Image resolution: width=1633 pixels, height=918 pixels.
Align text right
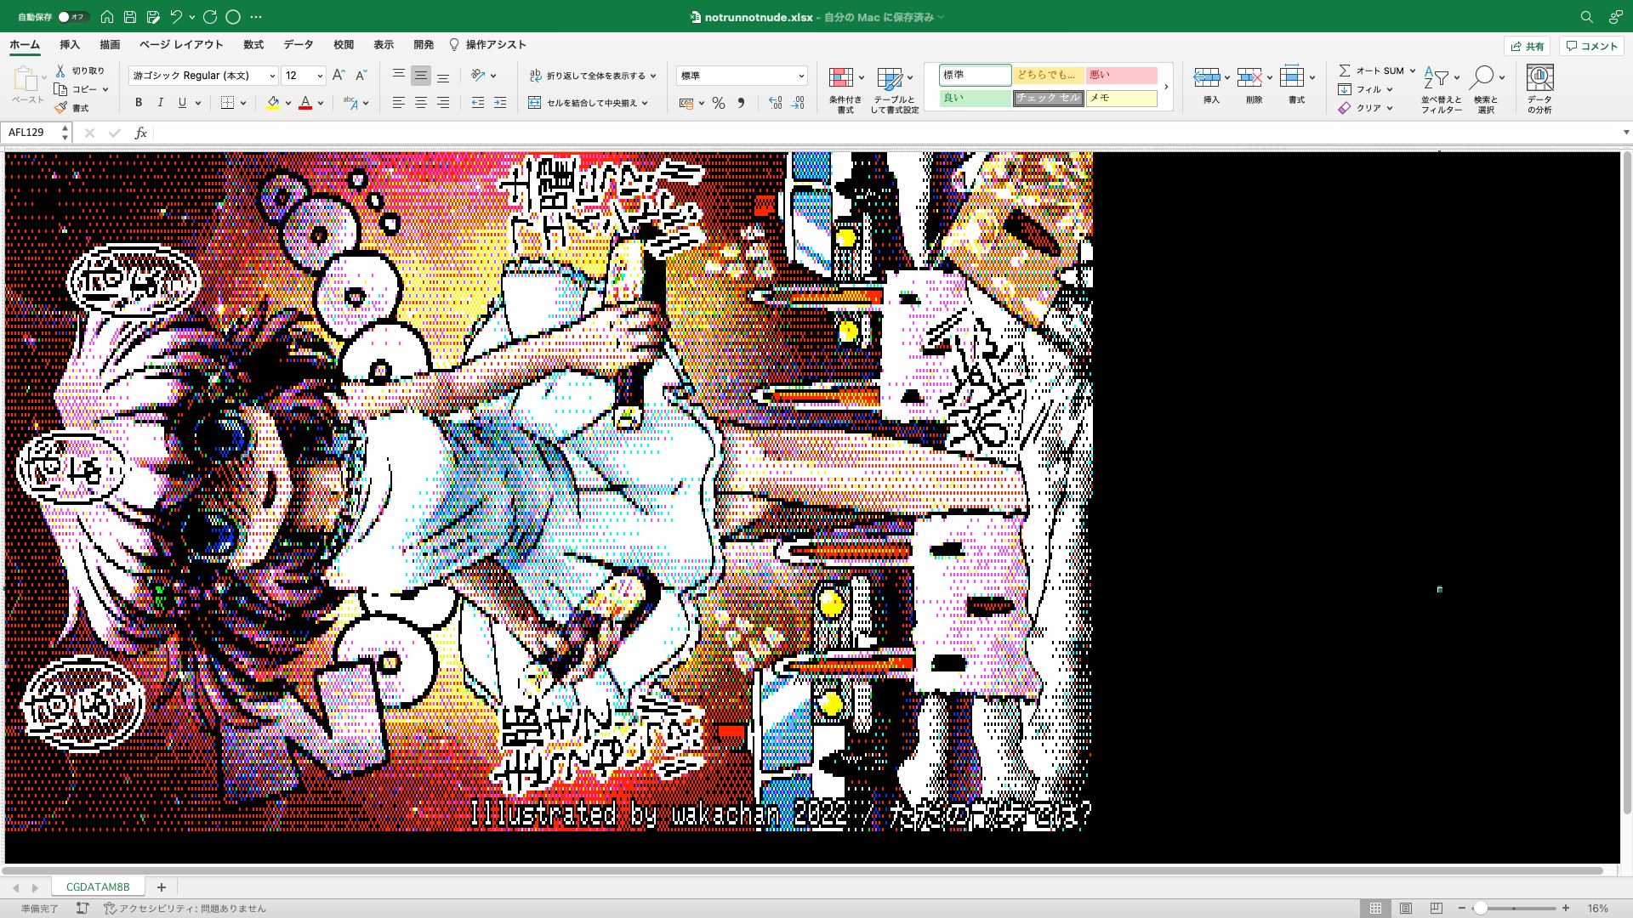[443, 103]
